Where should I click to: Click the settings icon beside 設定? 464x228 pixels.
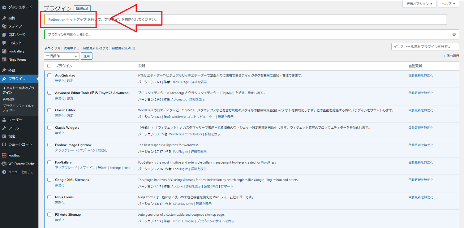pyautogui.click(x=4, y=136)
